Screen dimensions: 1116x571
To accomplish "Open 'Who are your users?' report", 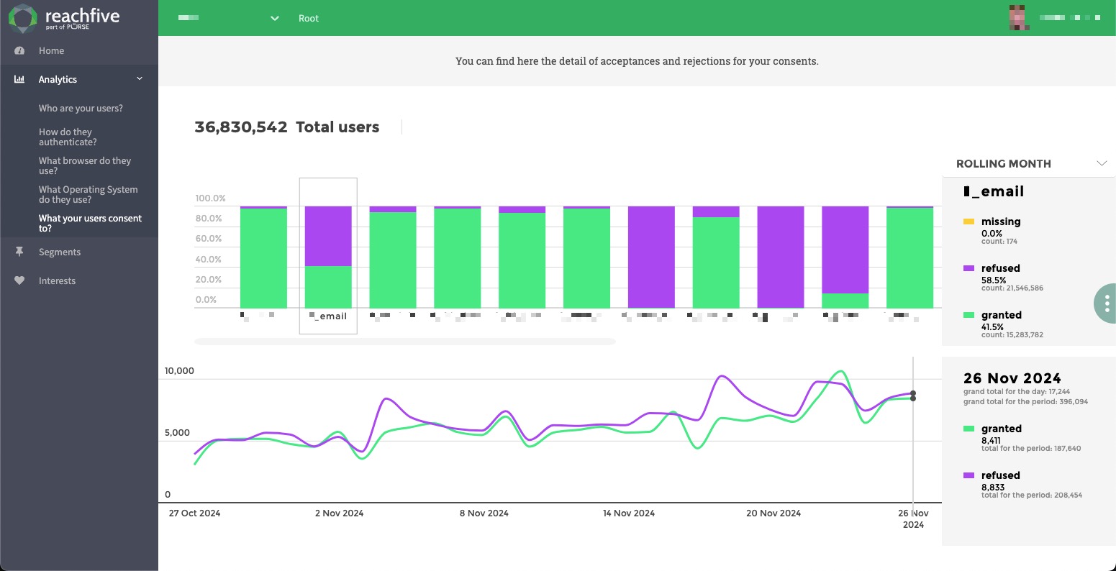I will pos(81,108).
